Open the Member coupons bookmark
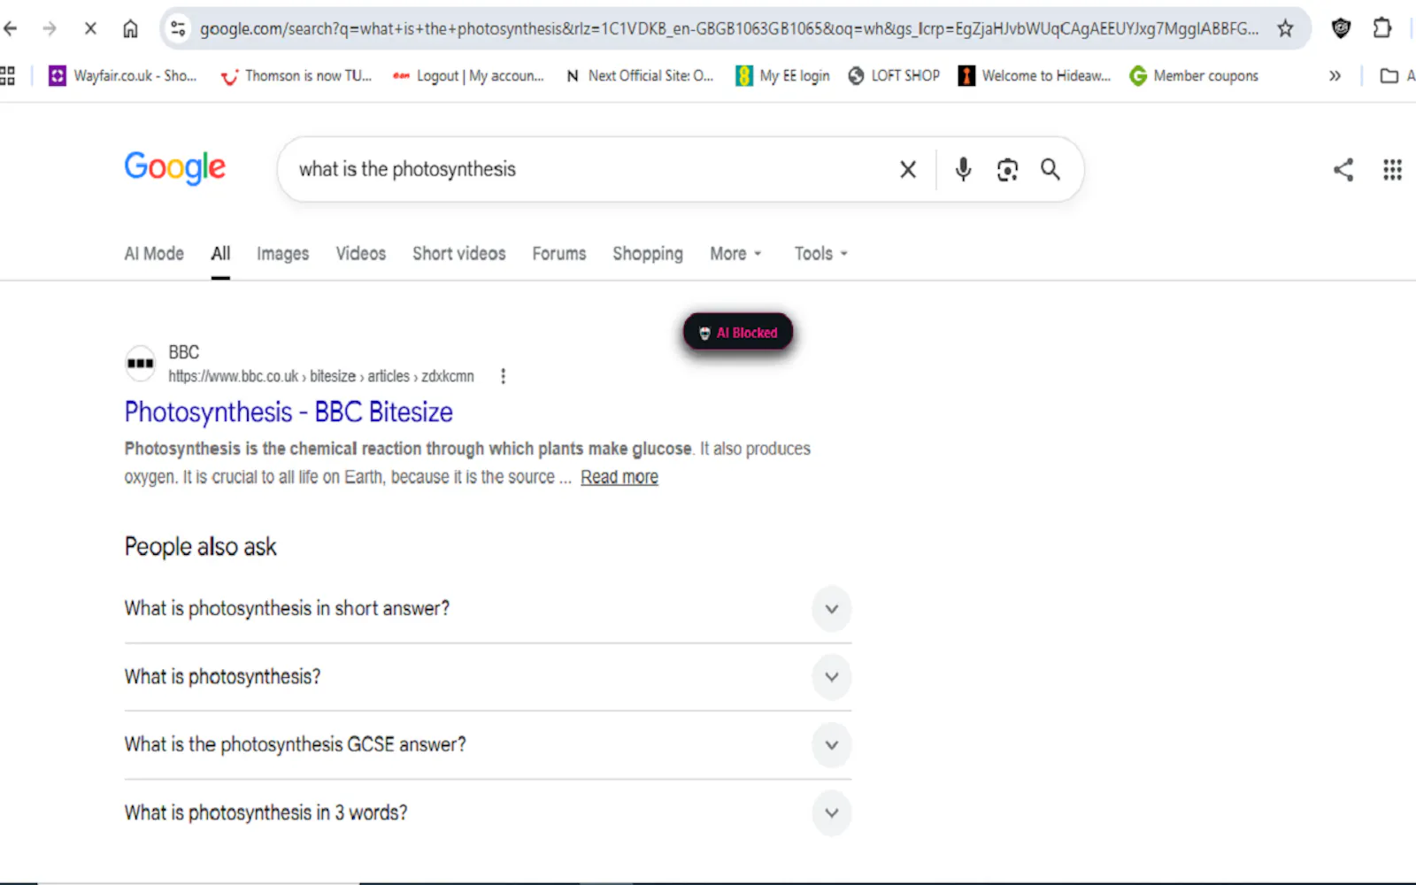 pyautogui.click(x=1194, y=76)
